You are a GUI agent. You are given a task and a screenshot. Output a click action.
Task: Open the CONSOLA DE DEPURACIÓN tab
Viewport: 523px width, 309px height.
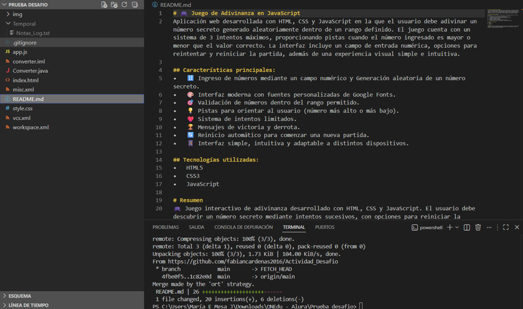click(x=244, y=227)
